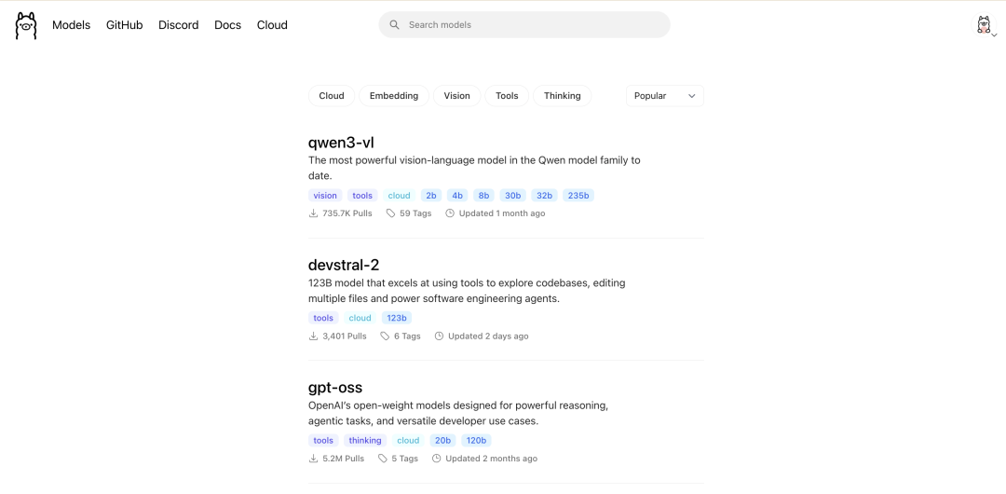Toggle the Thinking filter chip

(562, 96)
